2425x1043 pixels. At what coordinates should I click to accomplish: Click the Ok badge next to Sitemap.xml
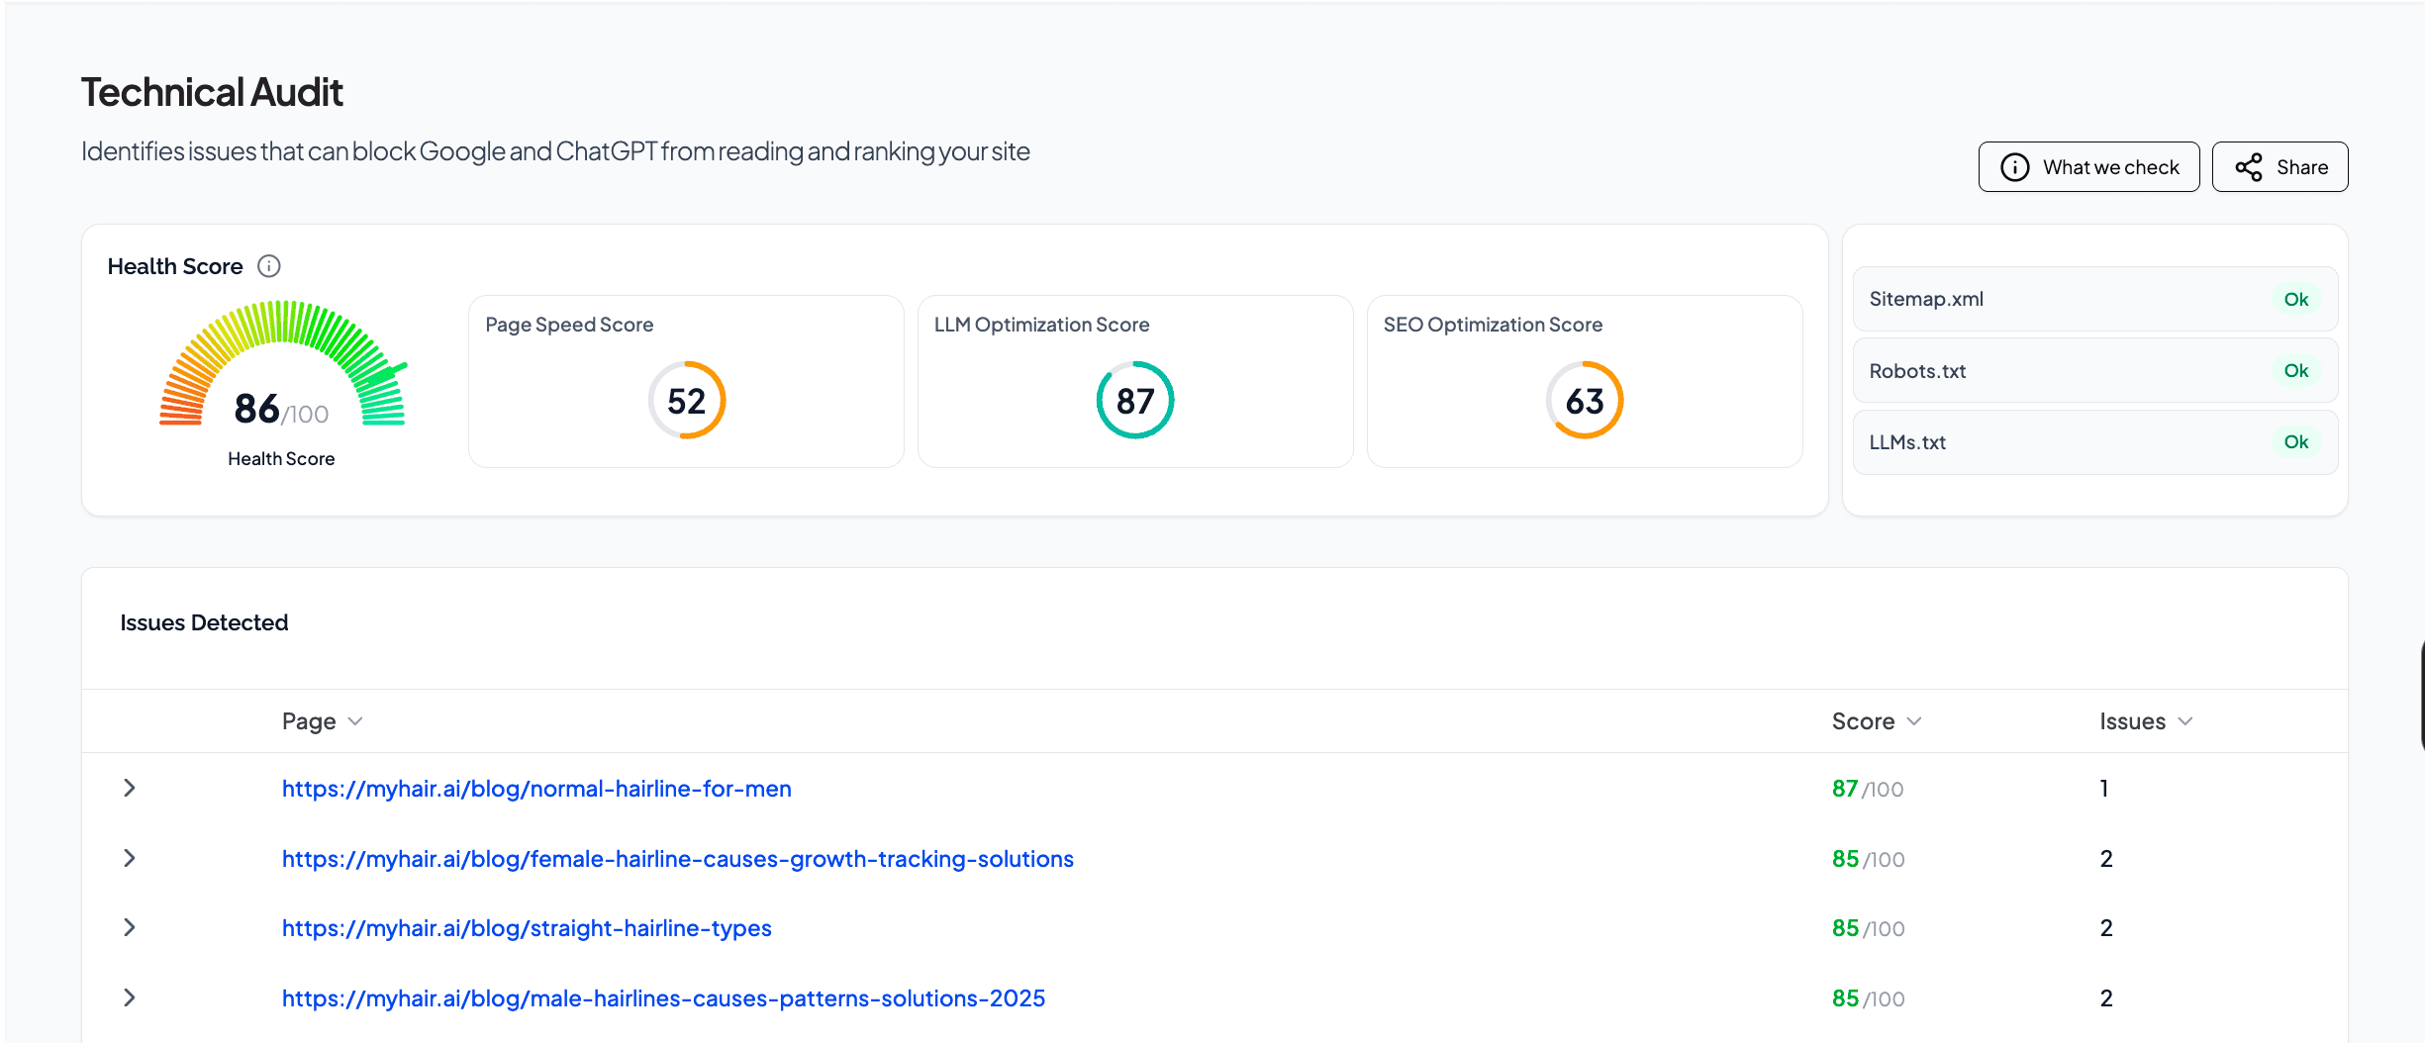coord(2296,299)
